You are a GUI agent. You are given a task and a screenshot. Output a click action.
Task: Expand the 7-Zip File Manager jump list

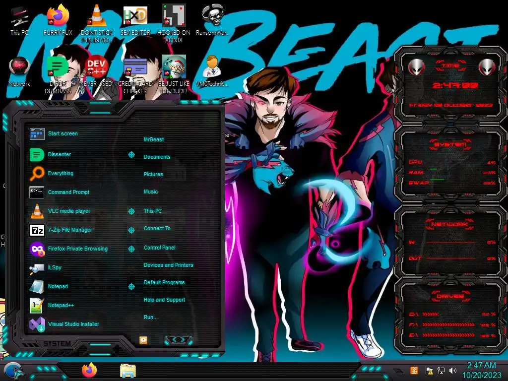pos(131,230)
